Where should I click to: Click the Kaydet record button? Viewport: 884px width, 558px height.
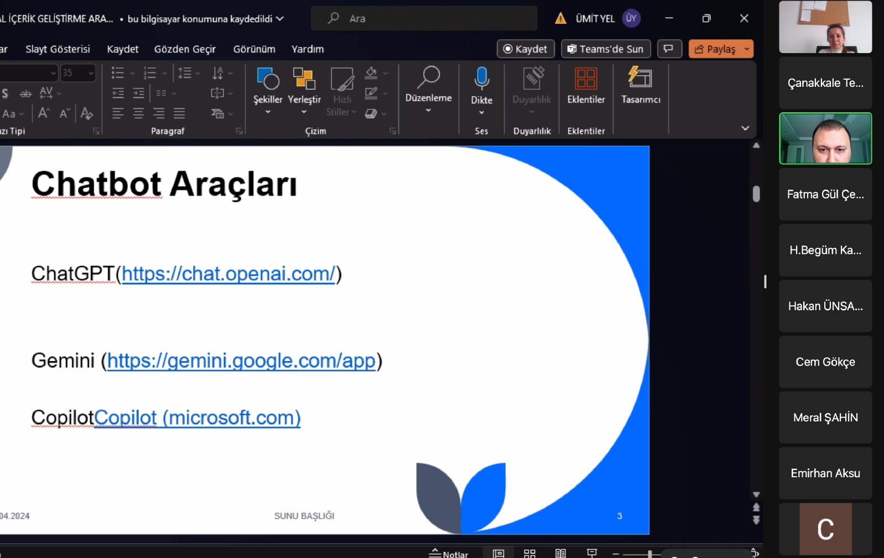tap(526, 49)
